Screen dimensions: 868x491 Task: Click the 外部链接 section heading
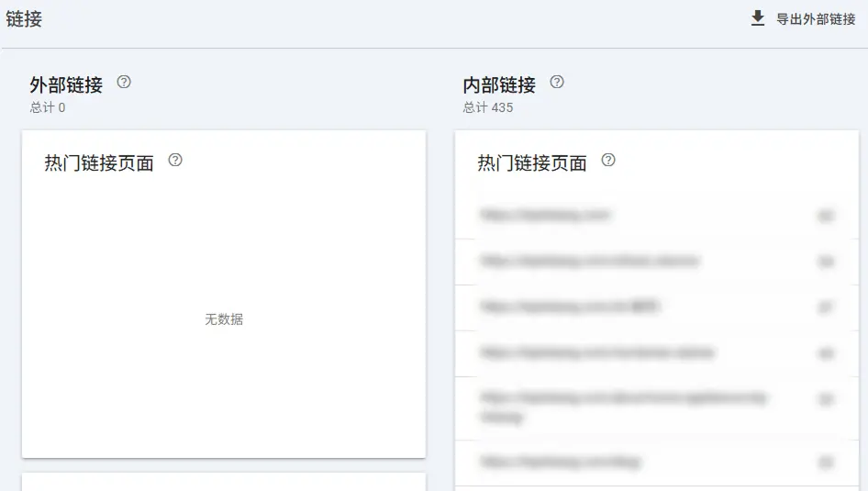coord(66,85)
